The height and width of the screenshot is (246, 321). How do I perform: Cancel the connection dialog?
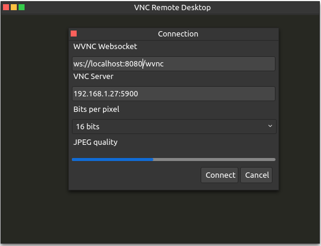[256, 175]
